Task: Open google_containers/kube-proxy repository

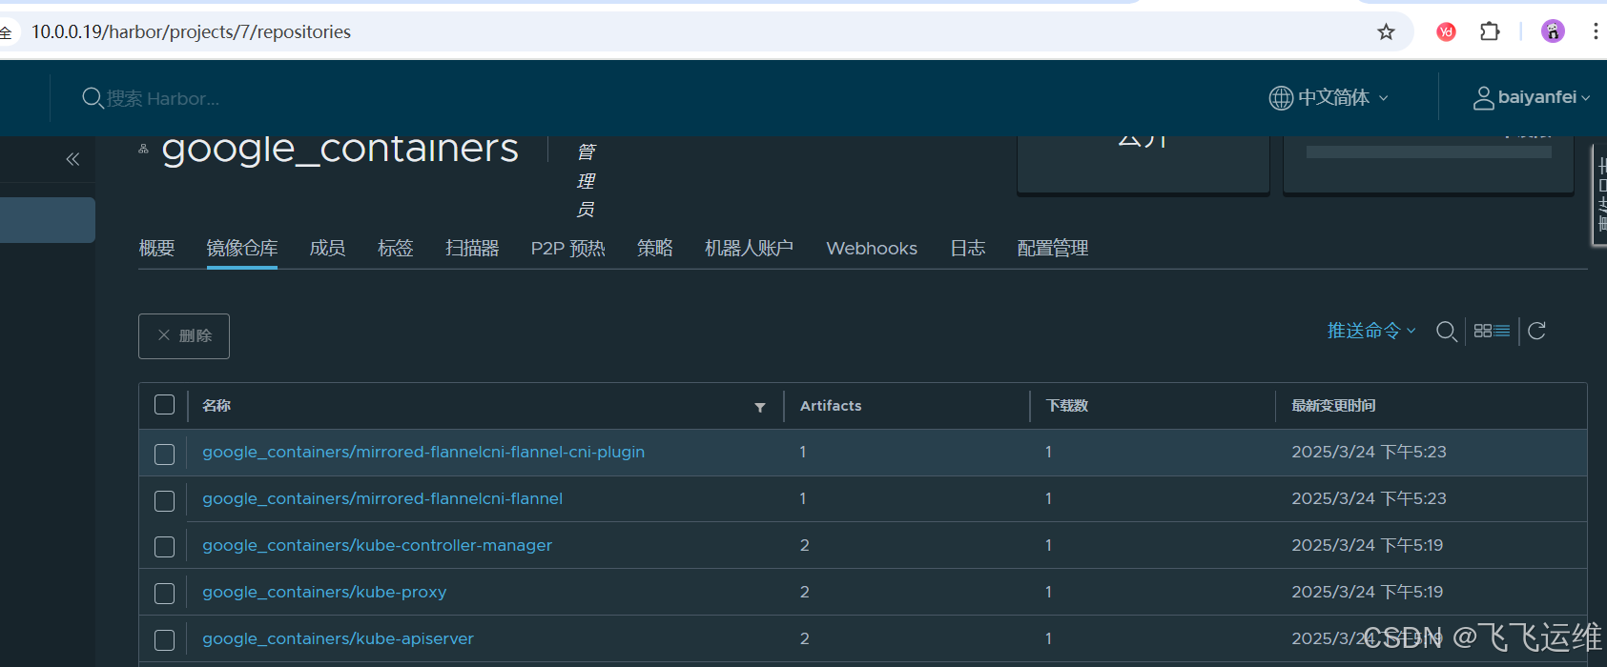Action: pos(324,592)
